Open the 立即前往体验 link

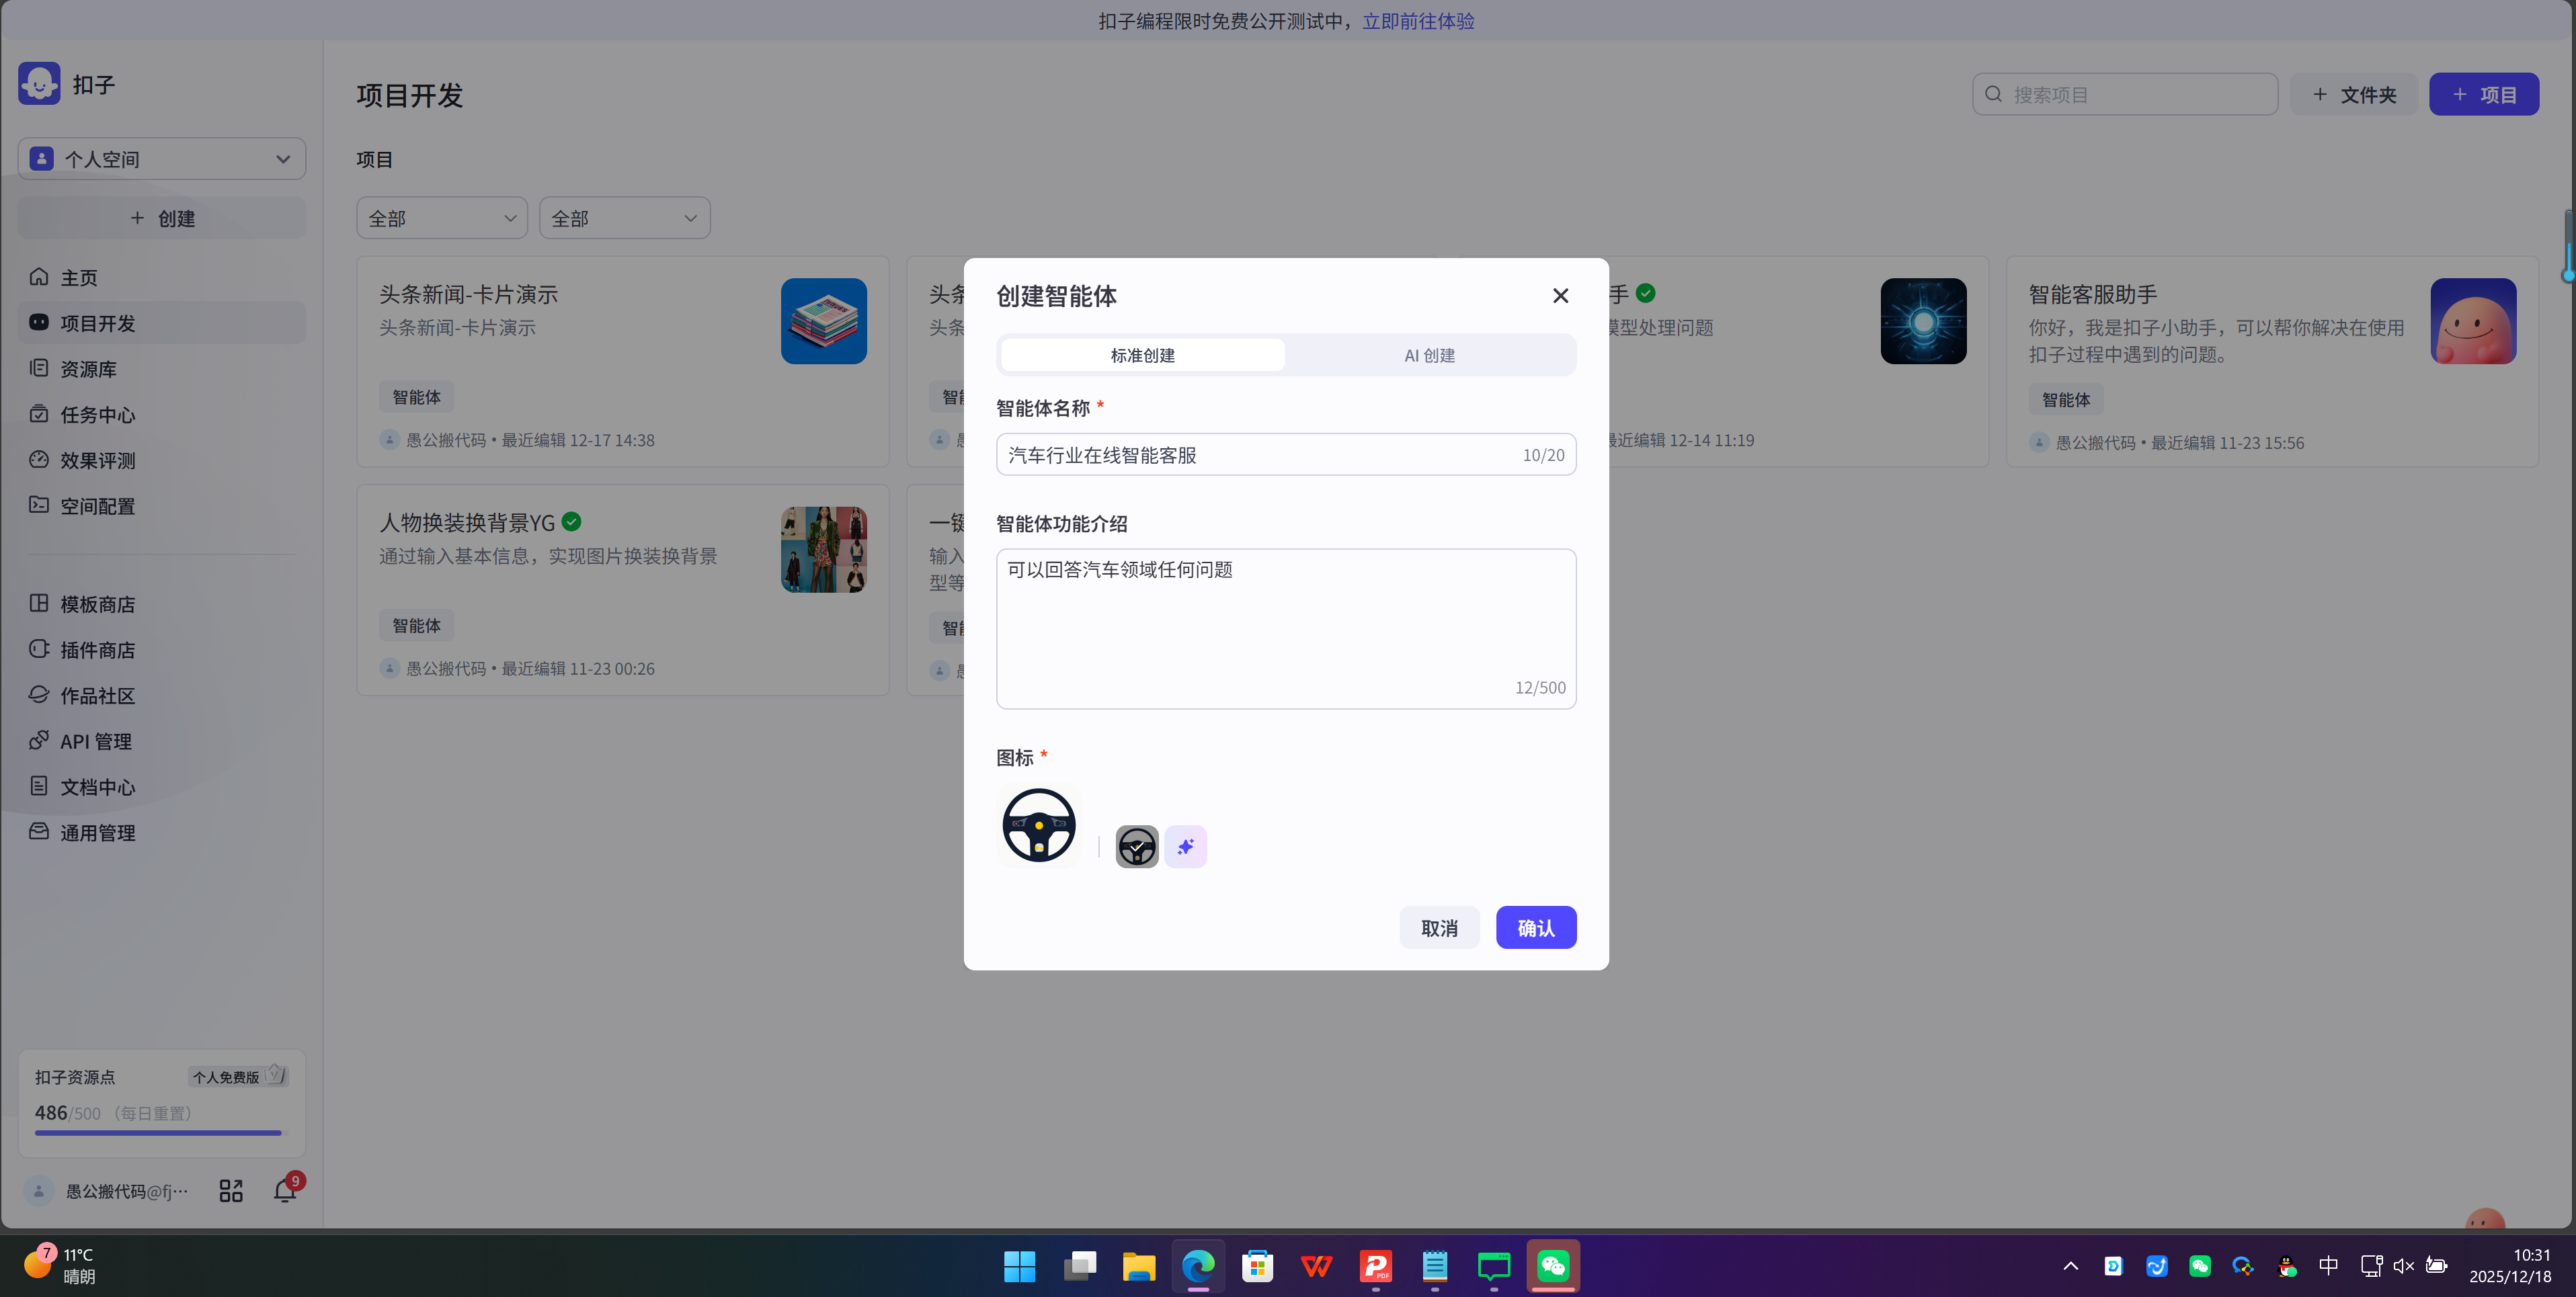tap(1418, 20)
